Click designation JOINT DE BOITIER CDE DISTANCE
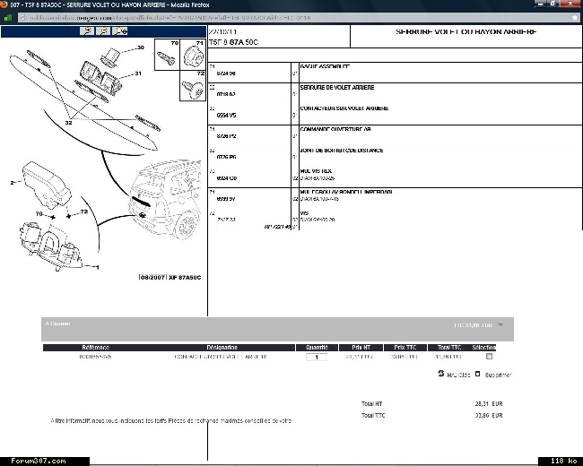 [342, 151]
